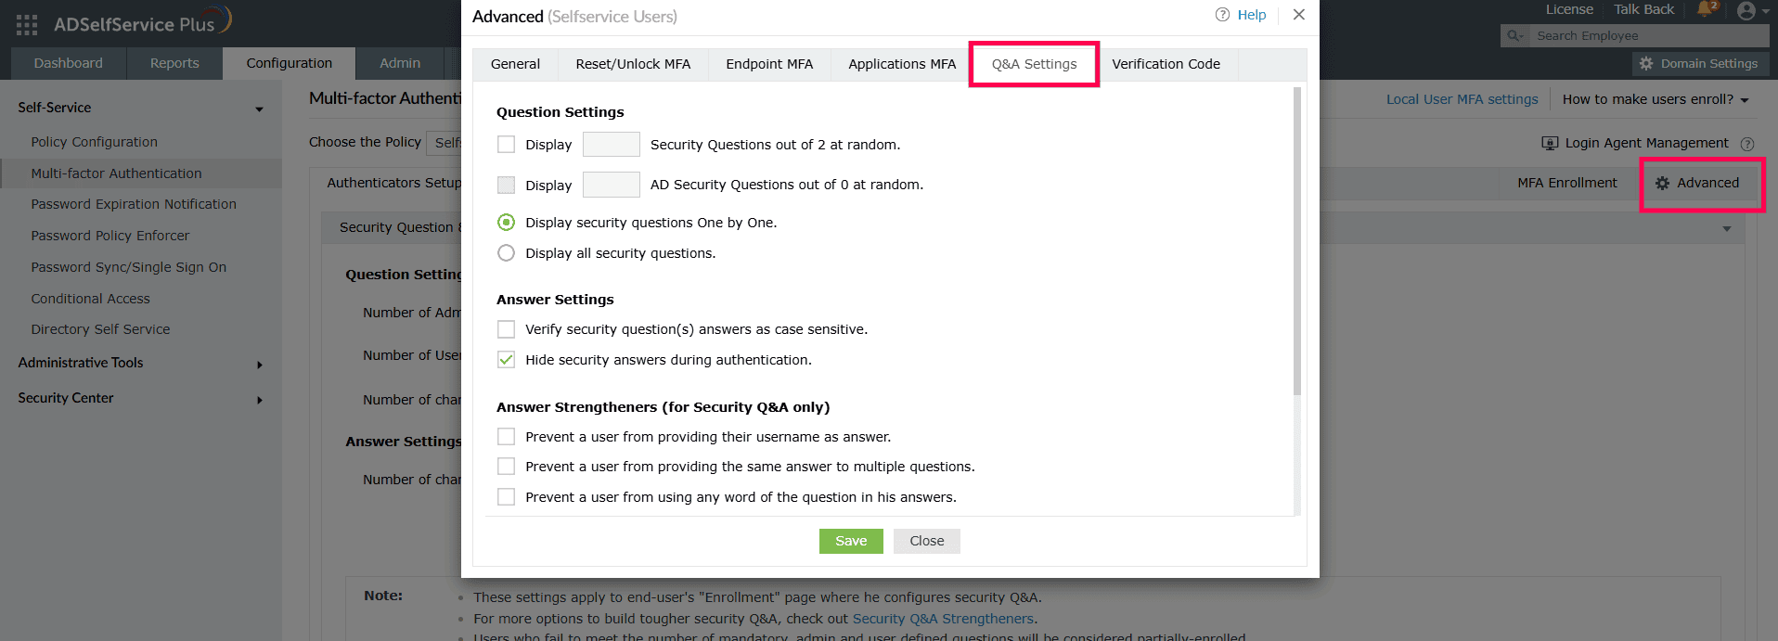Open the MFA Enrollment tab
Image resolution: width=1778 pixels, height=641 pixels.
click(1566, 183)
